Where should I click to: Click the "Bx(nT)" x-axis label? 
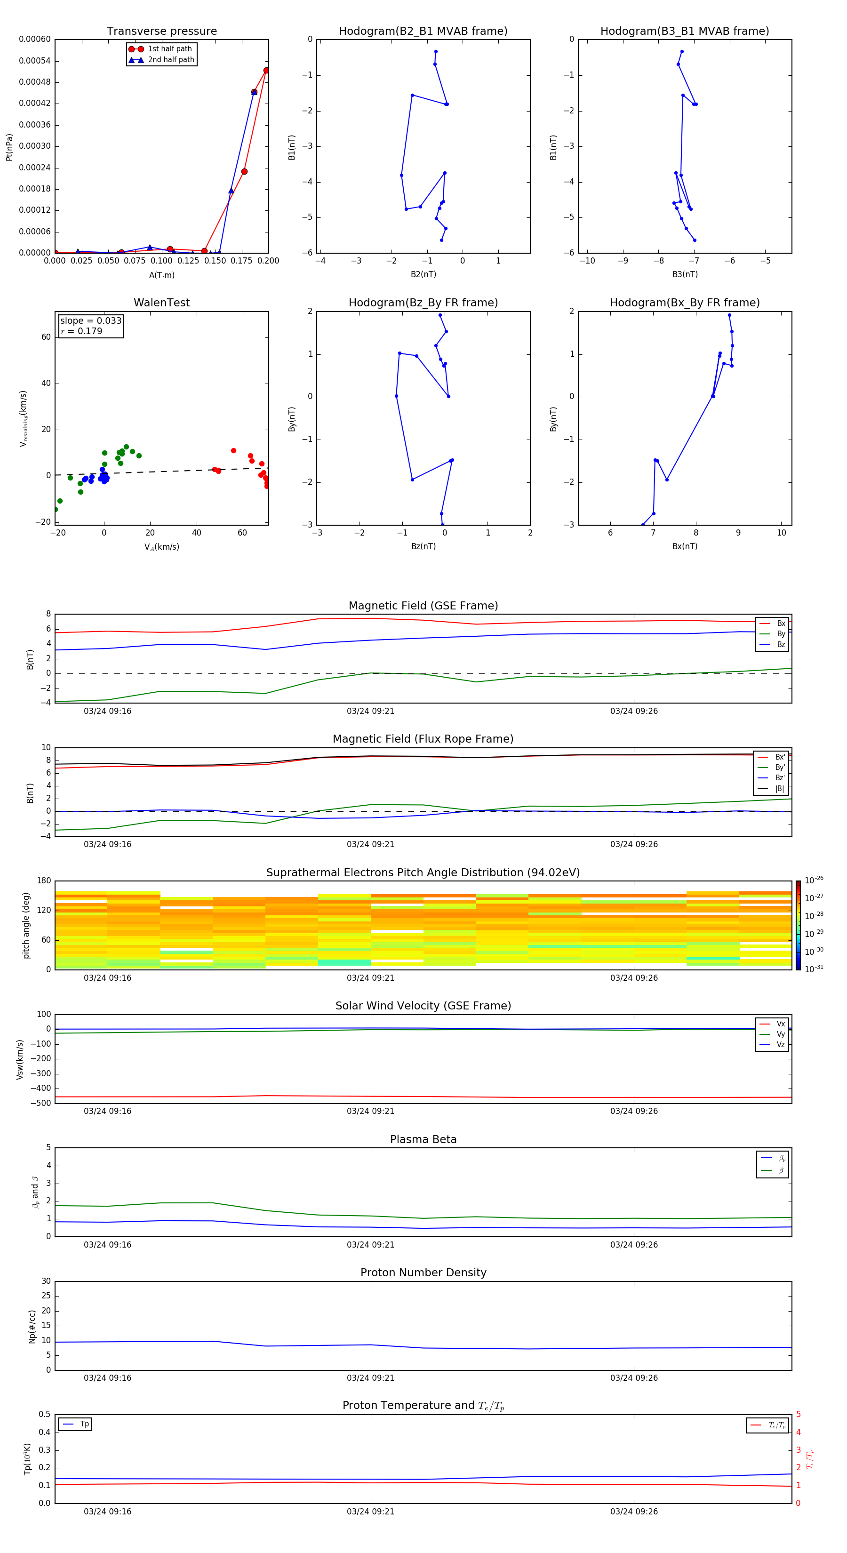685,546
